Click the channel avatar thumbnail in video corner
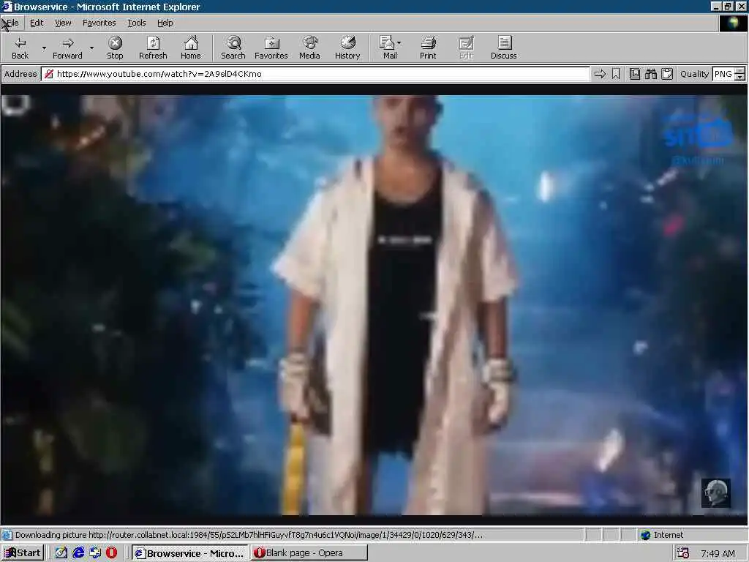 click(715, 492)
